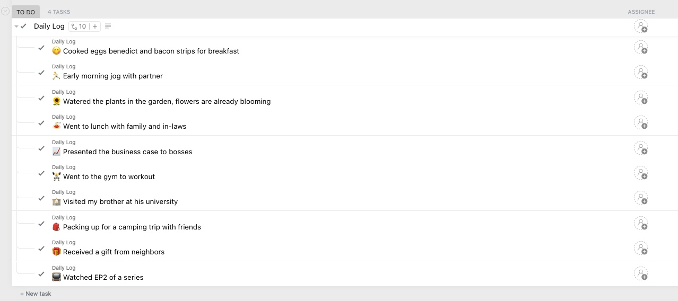
Task: Click the + New task button
Action: [36, 294]
